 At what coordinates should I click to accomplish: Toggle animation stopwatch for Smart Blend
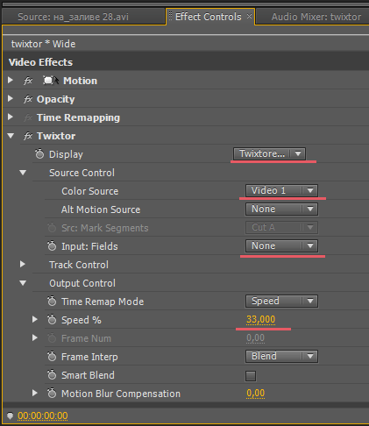point(52,375)
